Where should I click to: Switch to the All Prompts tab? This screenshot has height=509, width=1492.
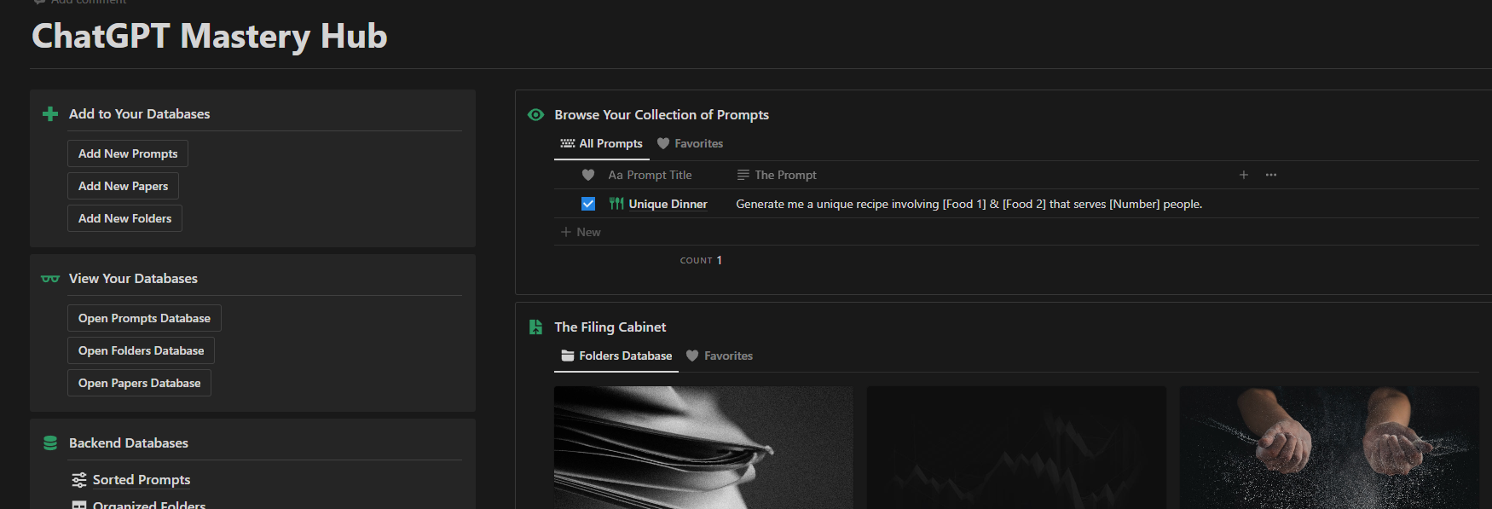602,144
